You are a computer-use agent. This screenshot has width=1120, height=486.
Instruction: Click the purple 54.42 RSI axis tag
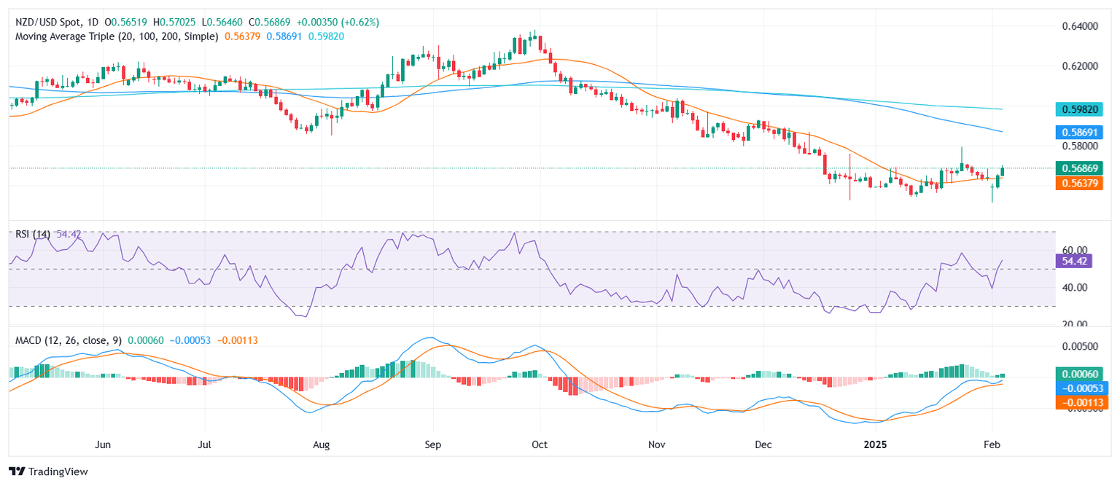point(1073,260)
